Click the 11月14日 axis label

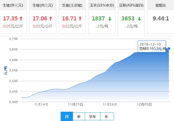pyautogui.click(x=41, y=104)
